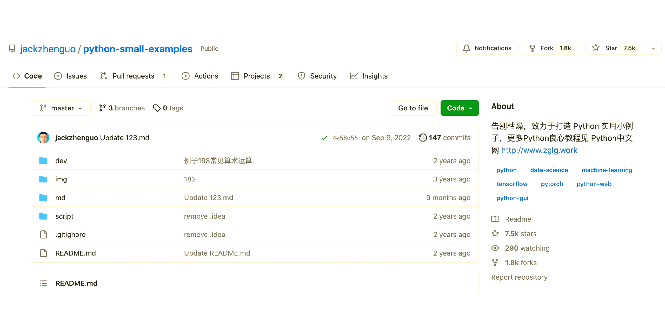Open the Update 123.md latest commit message
Image resolution: width=665 pixels, height=324 pixels.
[x=125, y=138]
